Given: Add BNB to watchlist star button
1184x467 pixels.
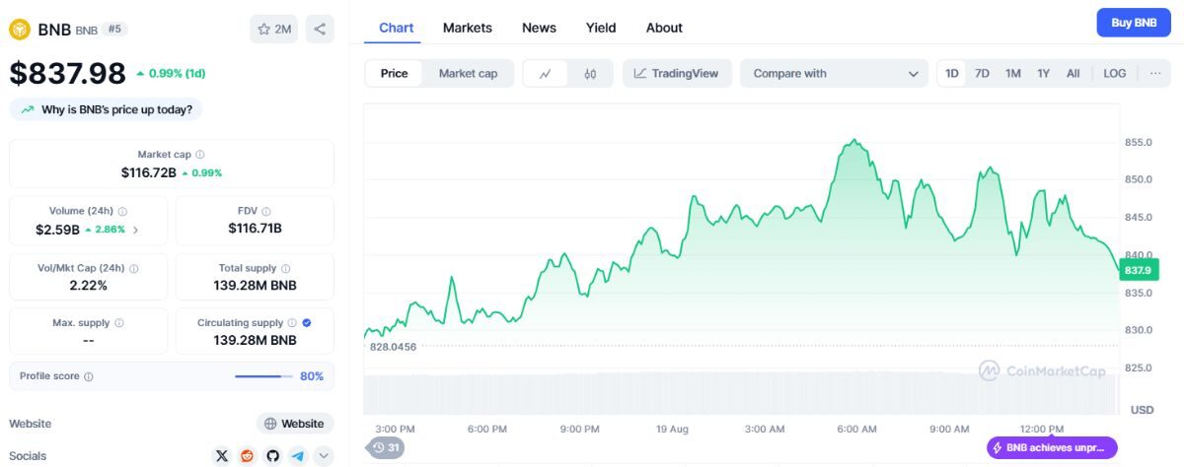Looking at the screenshot, I should click(274, 30).
